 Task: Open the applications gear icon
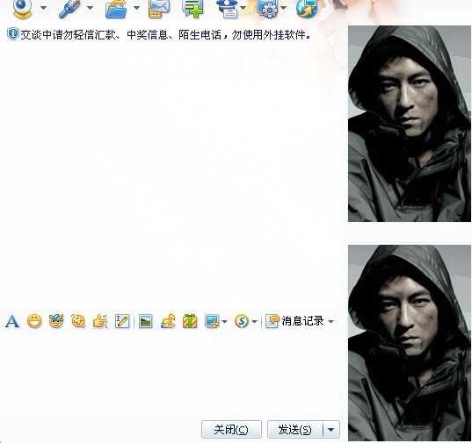pyautogui.click(x=267, y=9)
